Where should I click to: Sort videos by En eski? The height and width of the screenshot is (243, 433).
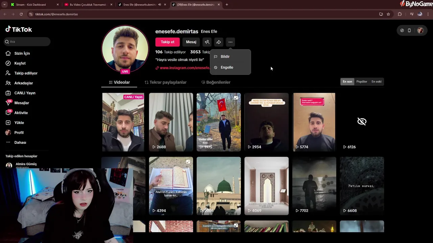coord(377,82)
